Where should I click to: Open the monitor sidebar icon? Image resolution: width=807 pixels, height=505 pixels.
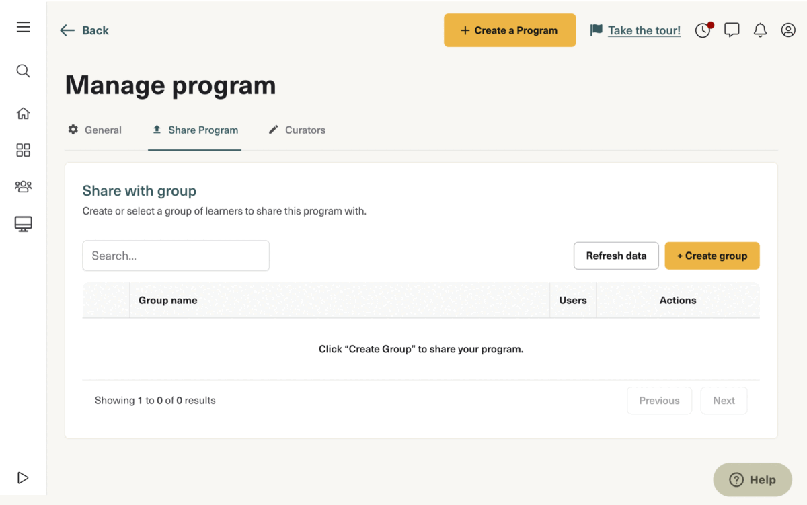tap(23, 223)
